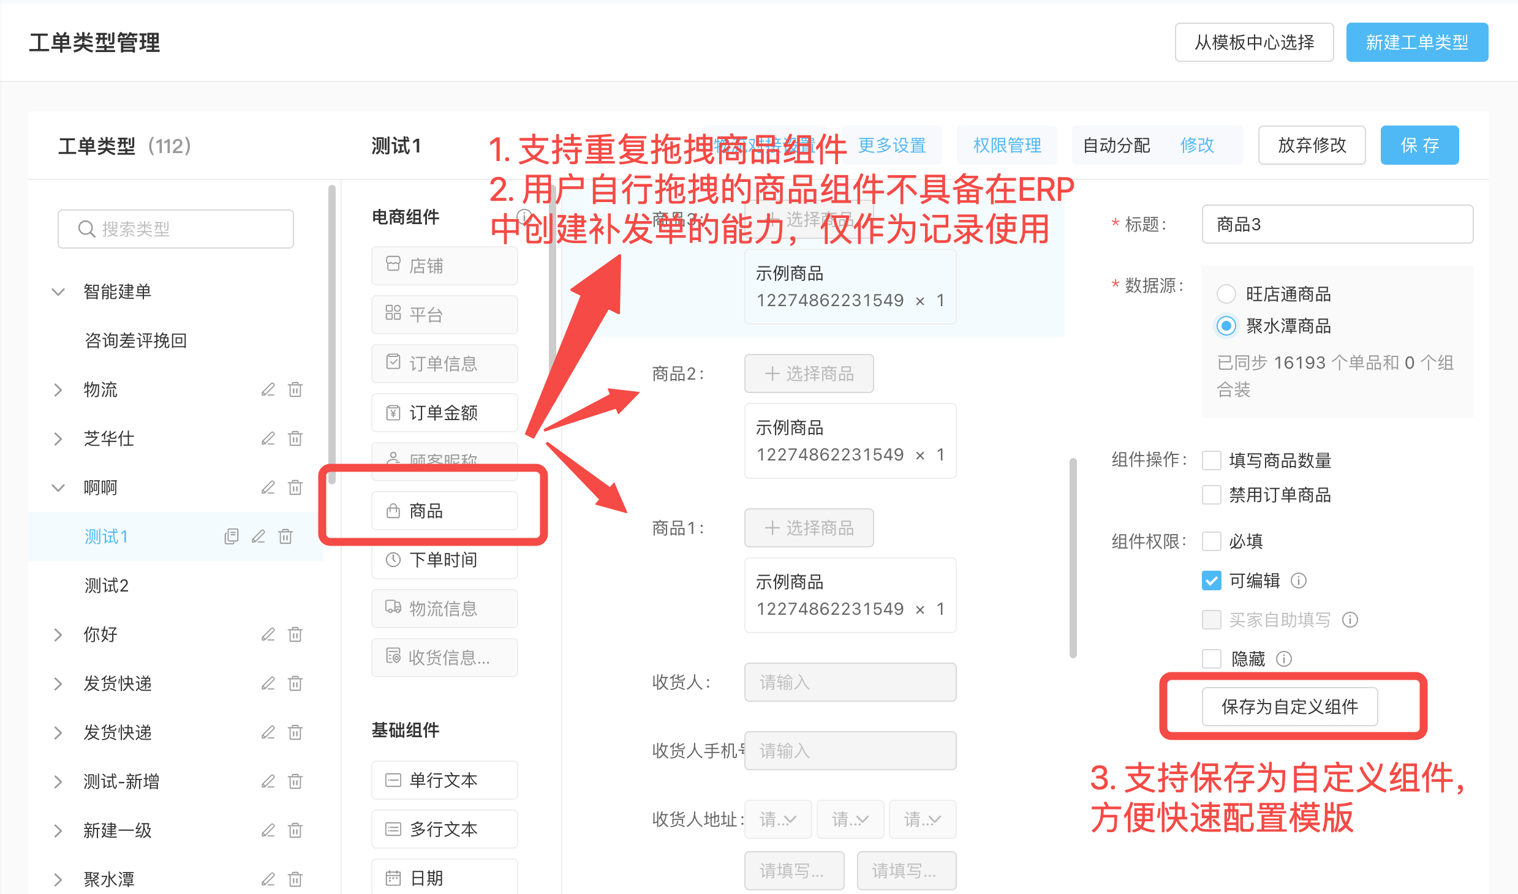Click edit pencil icon for 物流 row
The image size is (1518, 894).
point(268,389)
